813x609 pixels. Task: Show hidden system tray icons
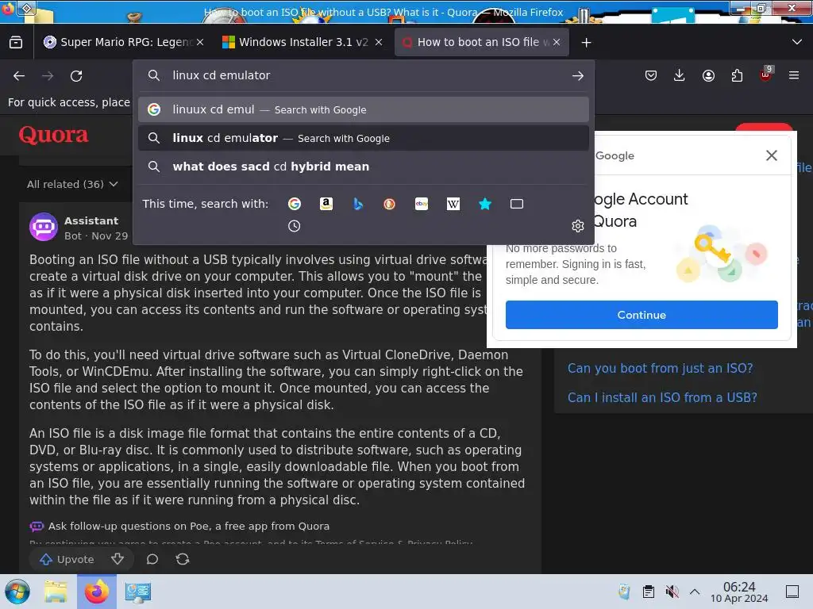[695, 592]
